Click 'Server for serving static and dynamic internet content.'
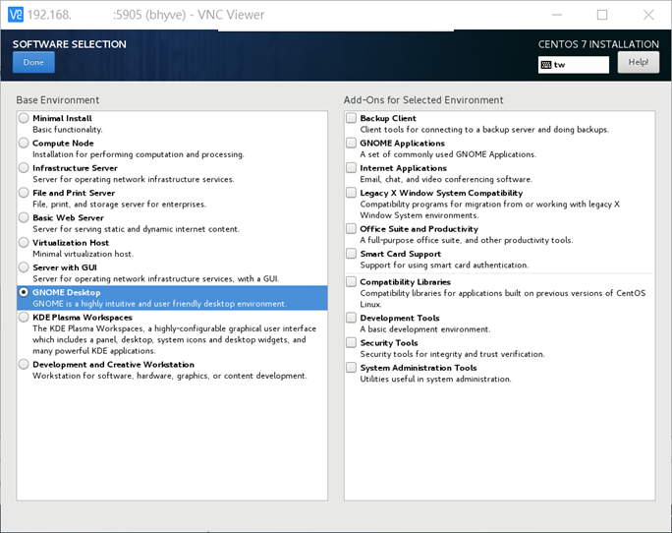This screenshot has height=533, width=672. 137,229
